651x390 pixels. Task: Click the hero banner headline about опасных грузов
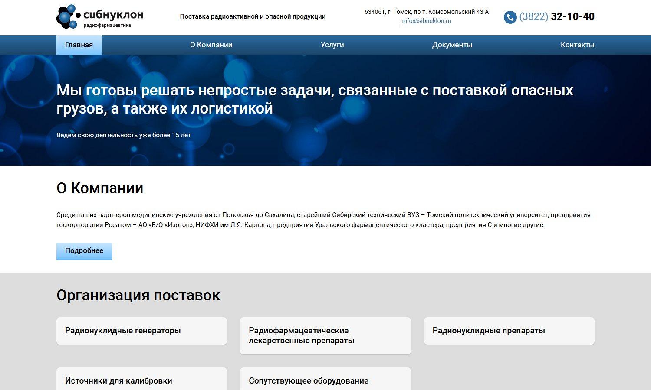tap(315, 99)
